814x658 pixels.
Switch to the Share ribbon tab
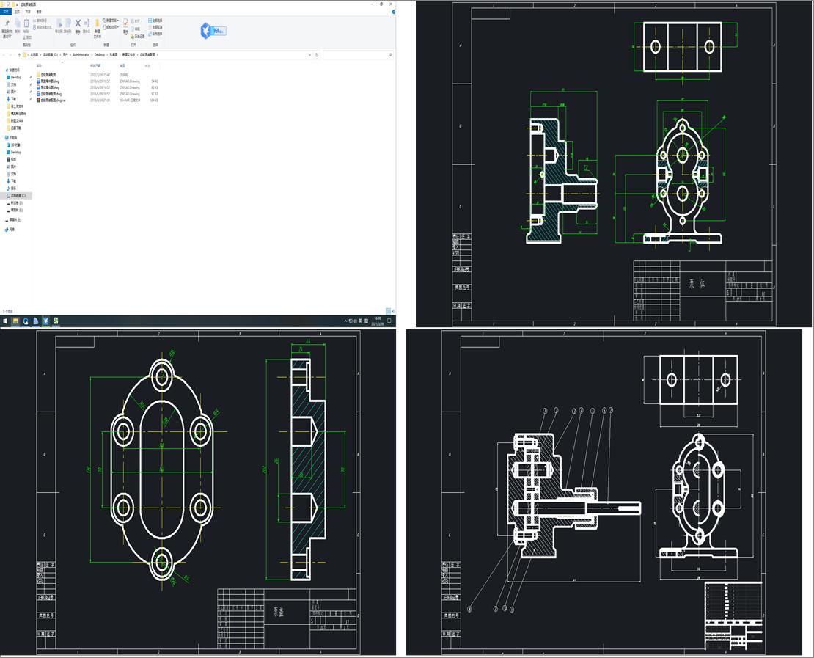point(28,12)
